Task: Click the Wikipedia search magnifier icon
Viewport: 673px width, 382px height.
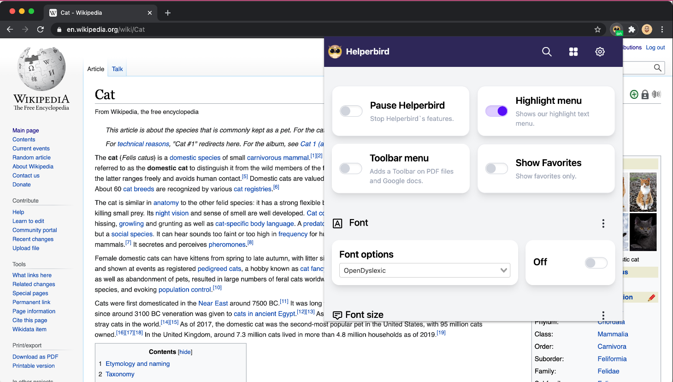Action: click(x=657, y=68)
